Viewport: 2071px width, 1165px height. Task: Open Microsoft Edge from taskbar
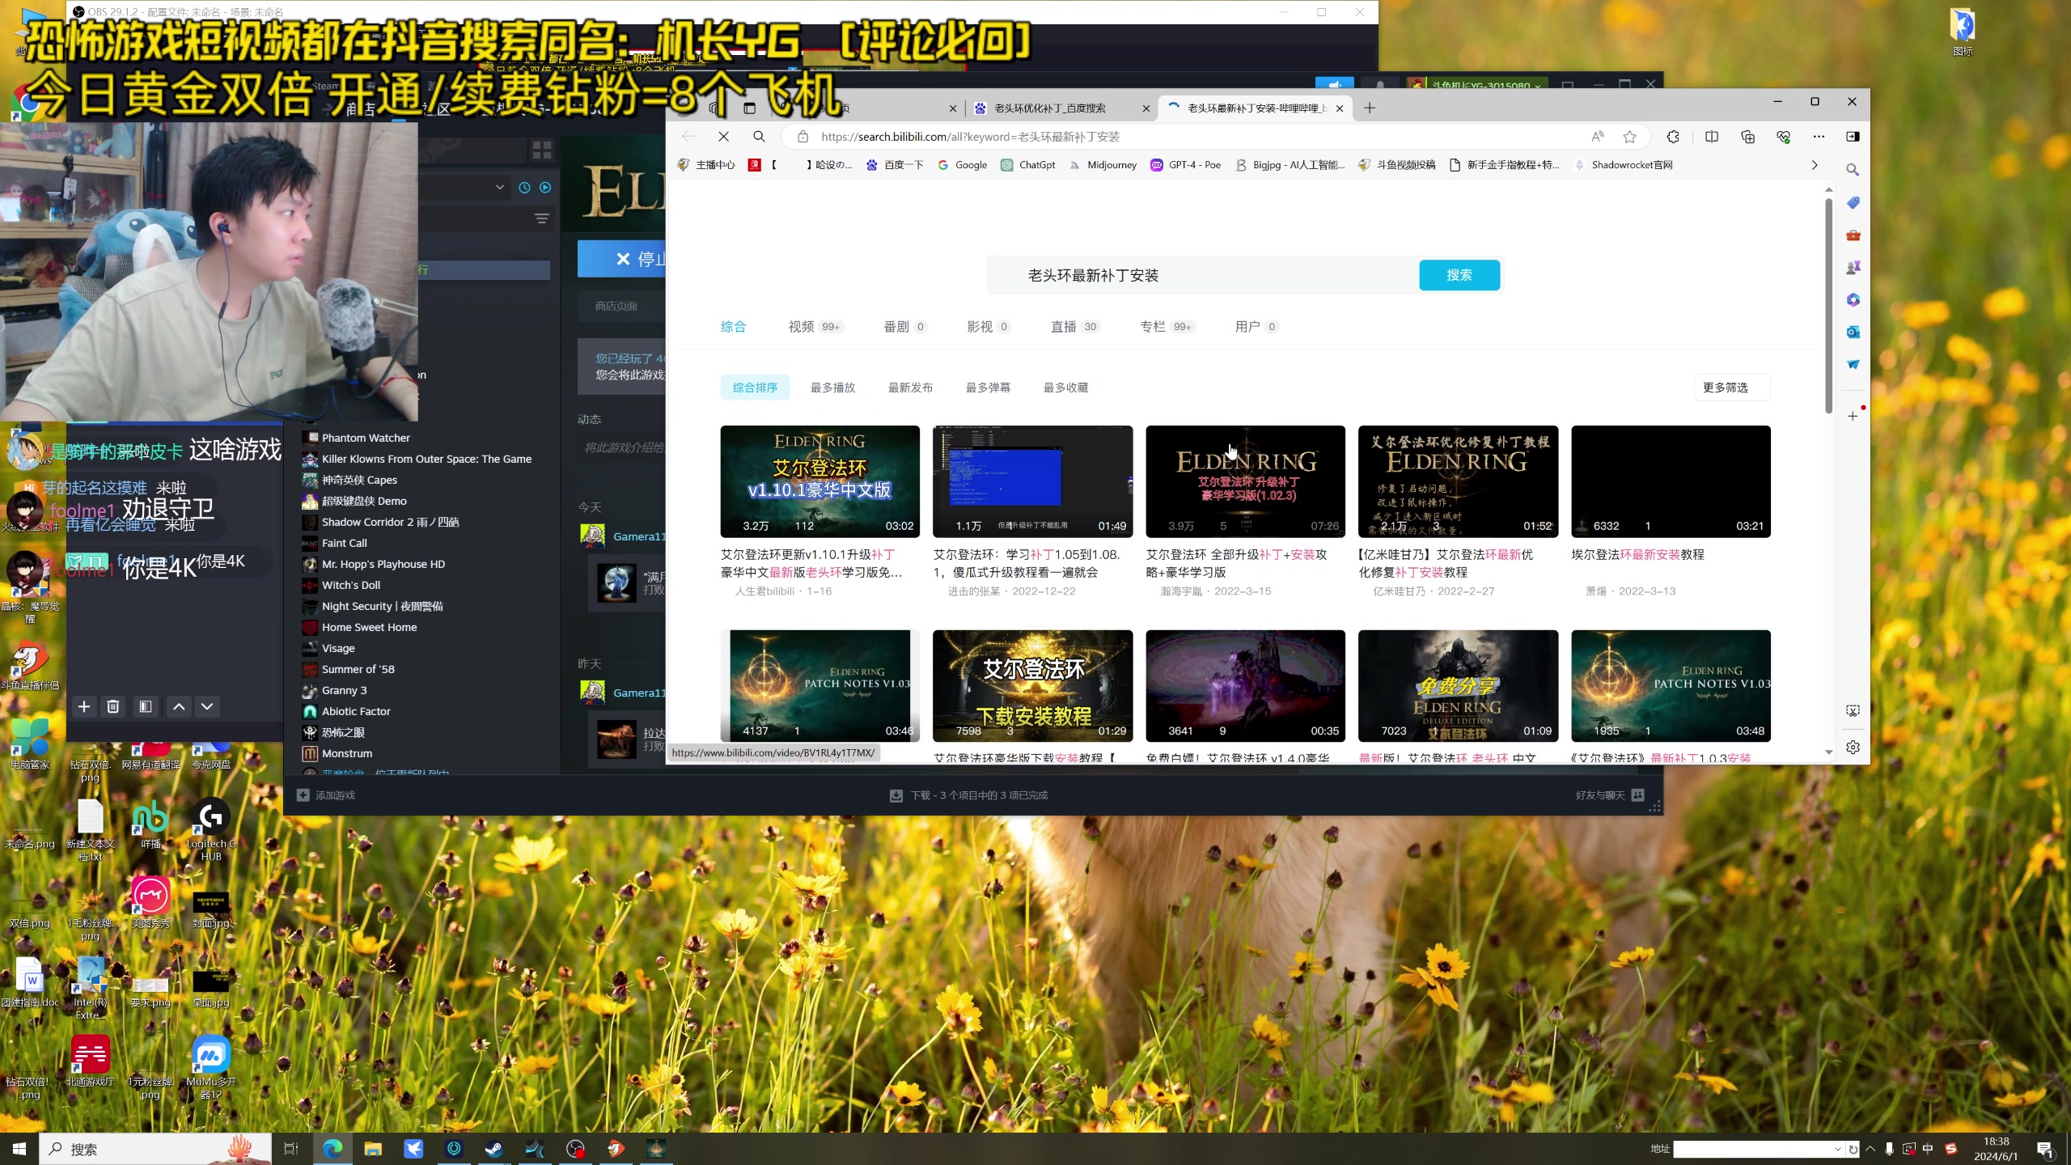332,1149
